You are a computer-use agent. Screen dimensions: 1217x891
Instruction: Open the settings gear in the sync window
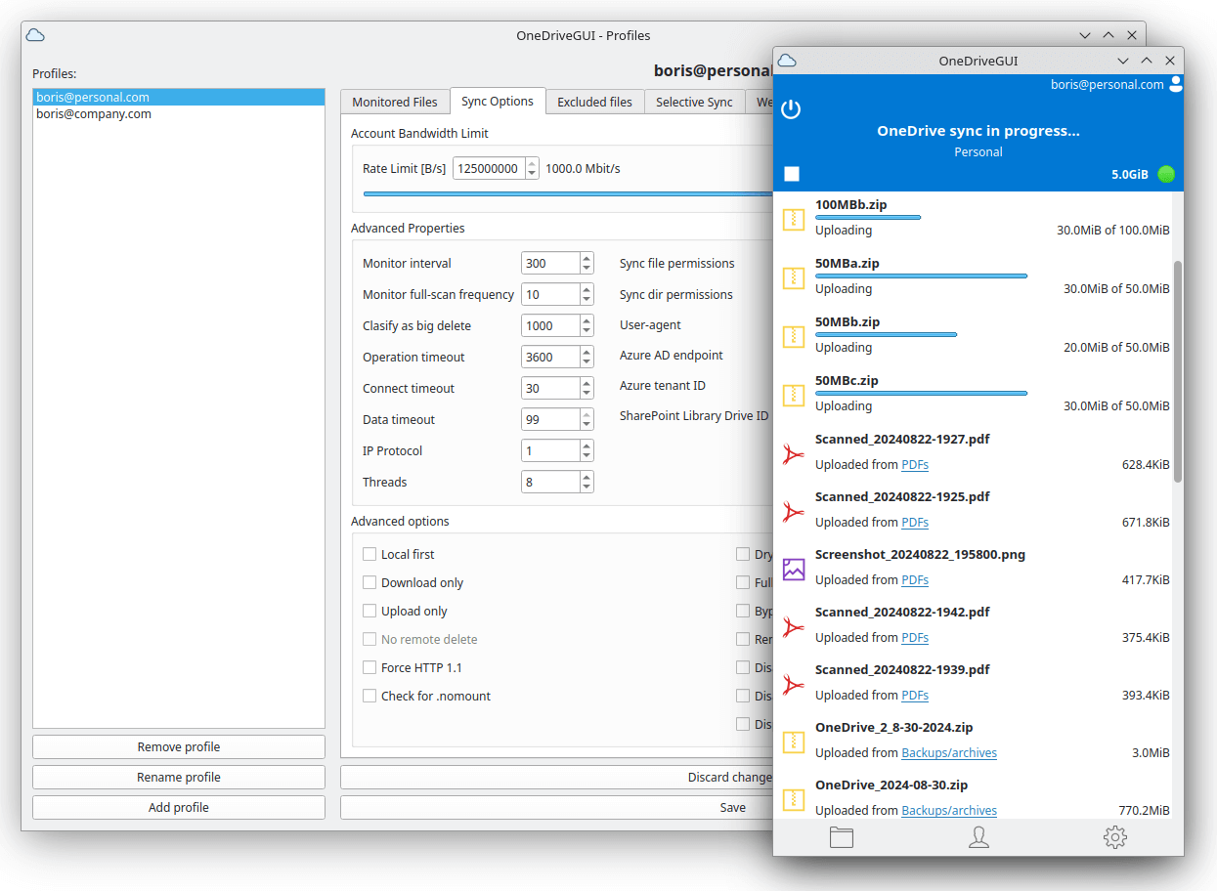coord(1114,837)
